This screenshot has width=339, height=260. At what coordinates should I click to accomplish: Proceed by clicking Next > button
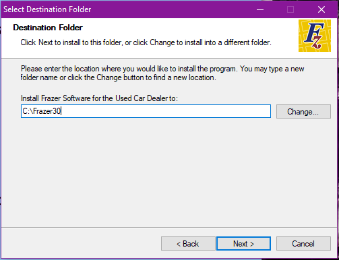pos(243,244)
